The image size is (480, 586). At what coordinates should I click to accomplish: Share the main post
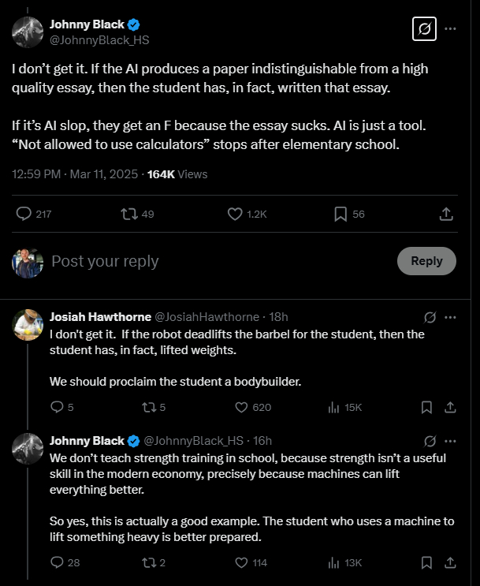445,214
